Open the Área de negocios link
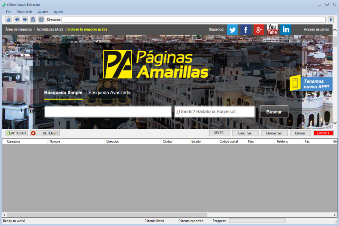The height and width of the screenshot is (226, 339). tap(19, 29)
